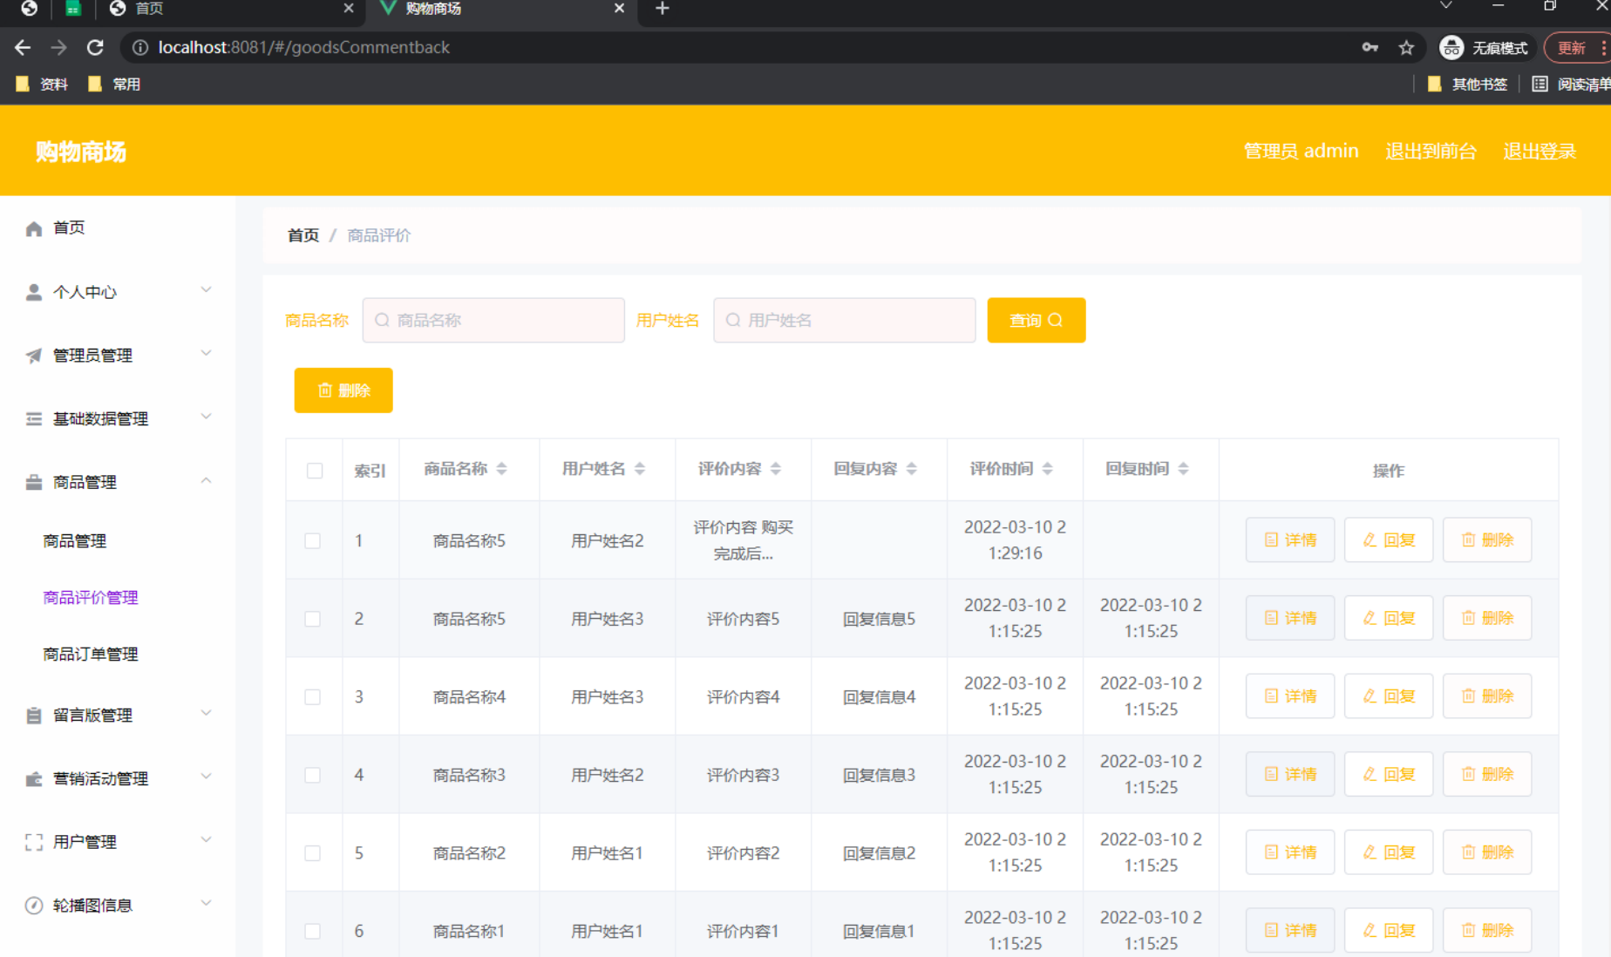Switch to the 首页 browser tab
The image size is (1611, 957).
click(x=231, y=9)
